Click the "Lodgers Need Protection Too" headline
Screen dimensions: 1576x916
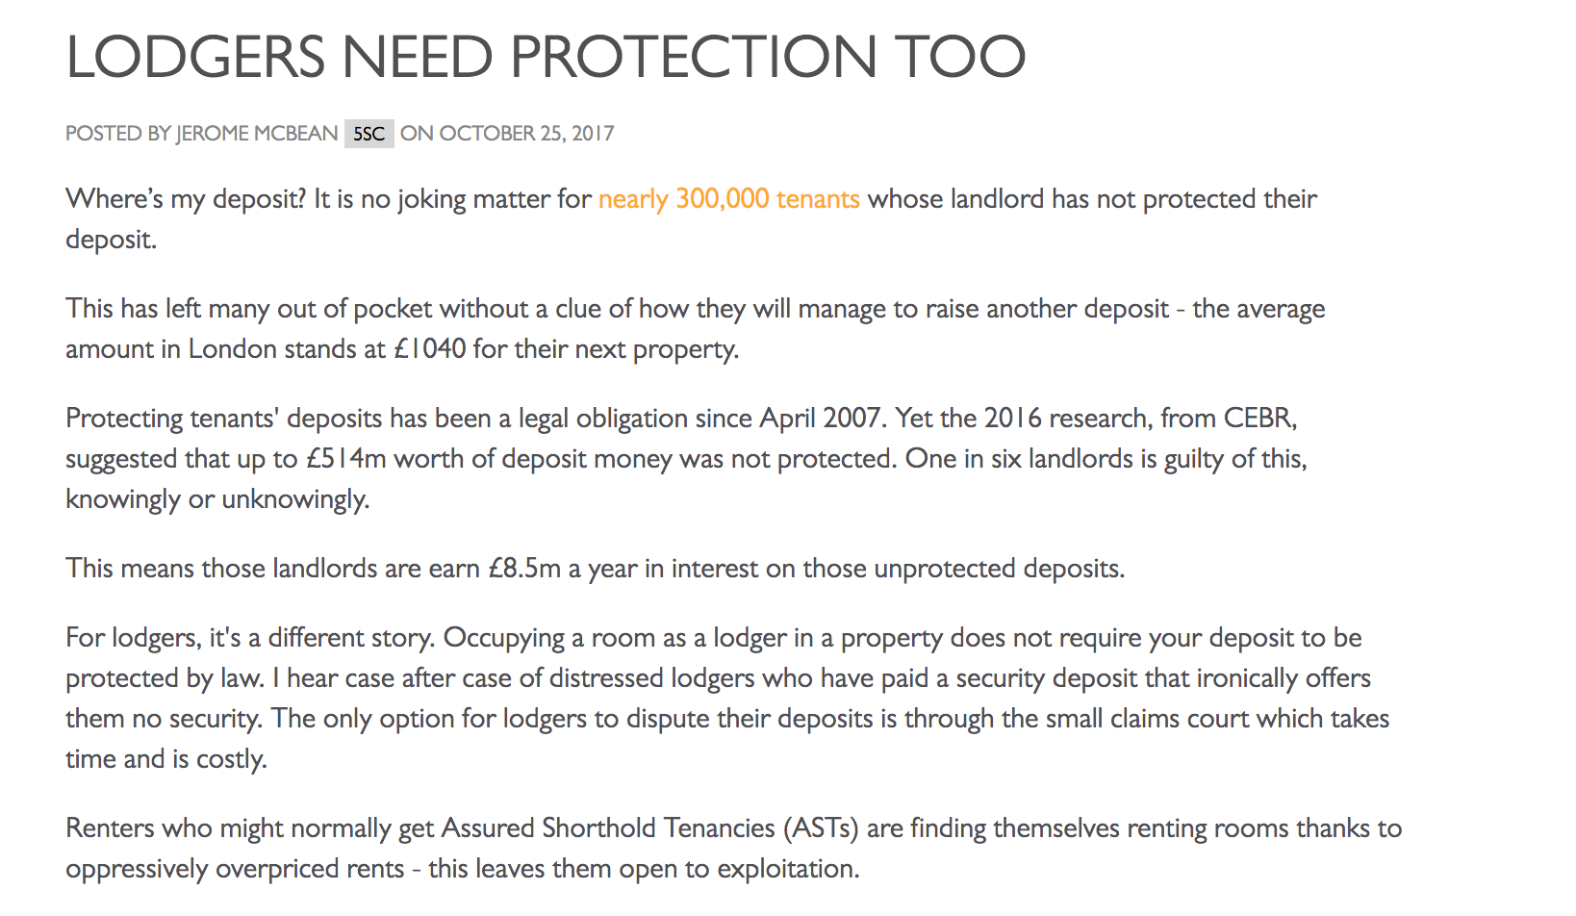[x=546, y=56]
